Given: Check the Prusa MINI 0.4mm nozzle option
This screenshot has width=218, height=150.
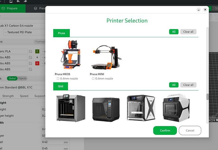Looking at the screenshot, I should [93, 79].
